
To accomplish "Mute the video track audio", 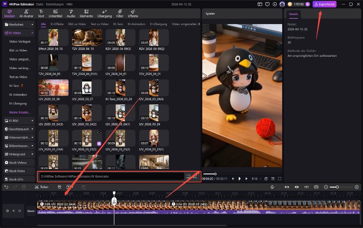I will coord(20,211).
